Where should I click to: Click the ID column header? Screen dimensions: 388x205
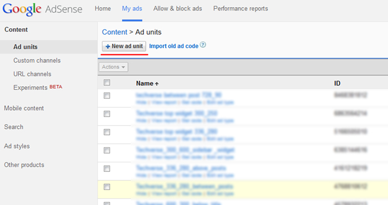(x=337, y=84)
